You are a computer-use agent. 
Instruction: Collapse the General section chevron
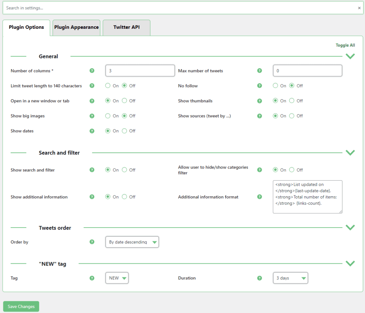pyautogui.click(x=350, y=57)
